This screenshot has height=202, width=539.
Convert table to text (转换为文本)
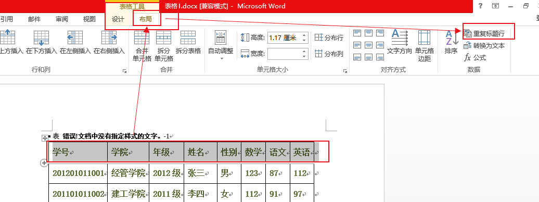pos(484,45)
